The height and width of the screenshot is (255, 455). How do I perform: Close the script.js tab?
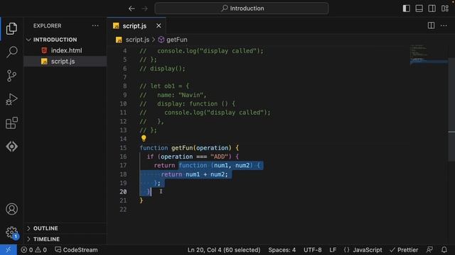[x=159, y=25]
